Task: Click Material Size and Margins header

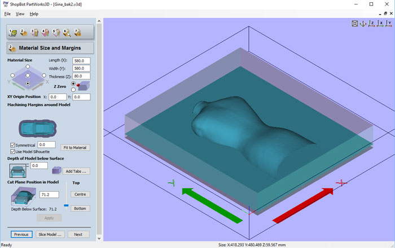Action: point(50,48)
